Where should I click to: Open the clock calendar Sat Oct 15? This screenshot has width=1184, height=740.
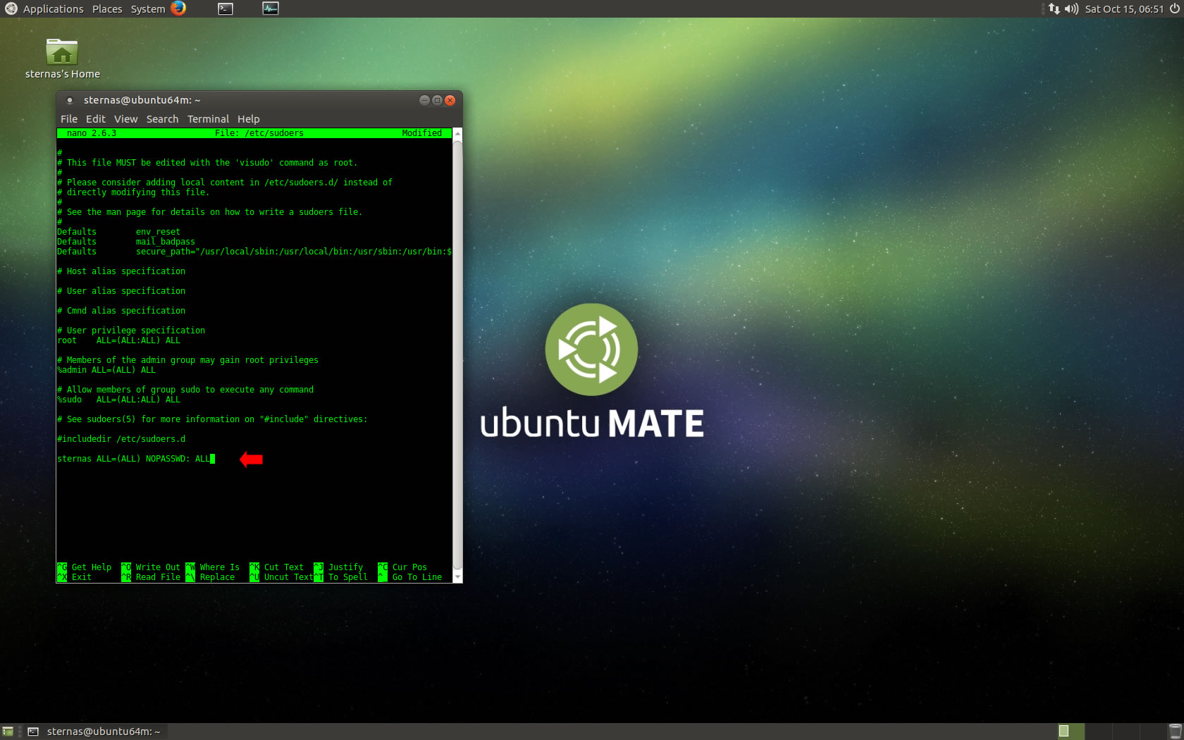(x=1124, y=9)
